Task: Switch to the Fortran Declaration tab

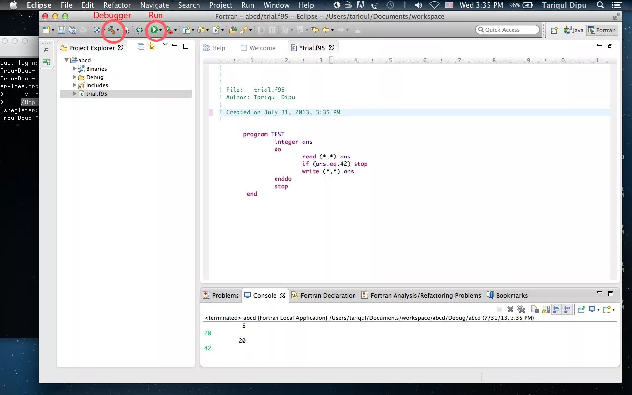Action: 323,295
